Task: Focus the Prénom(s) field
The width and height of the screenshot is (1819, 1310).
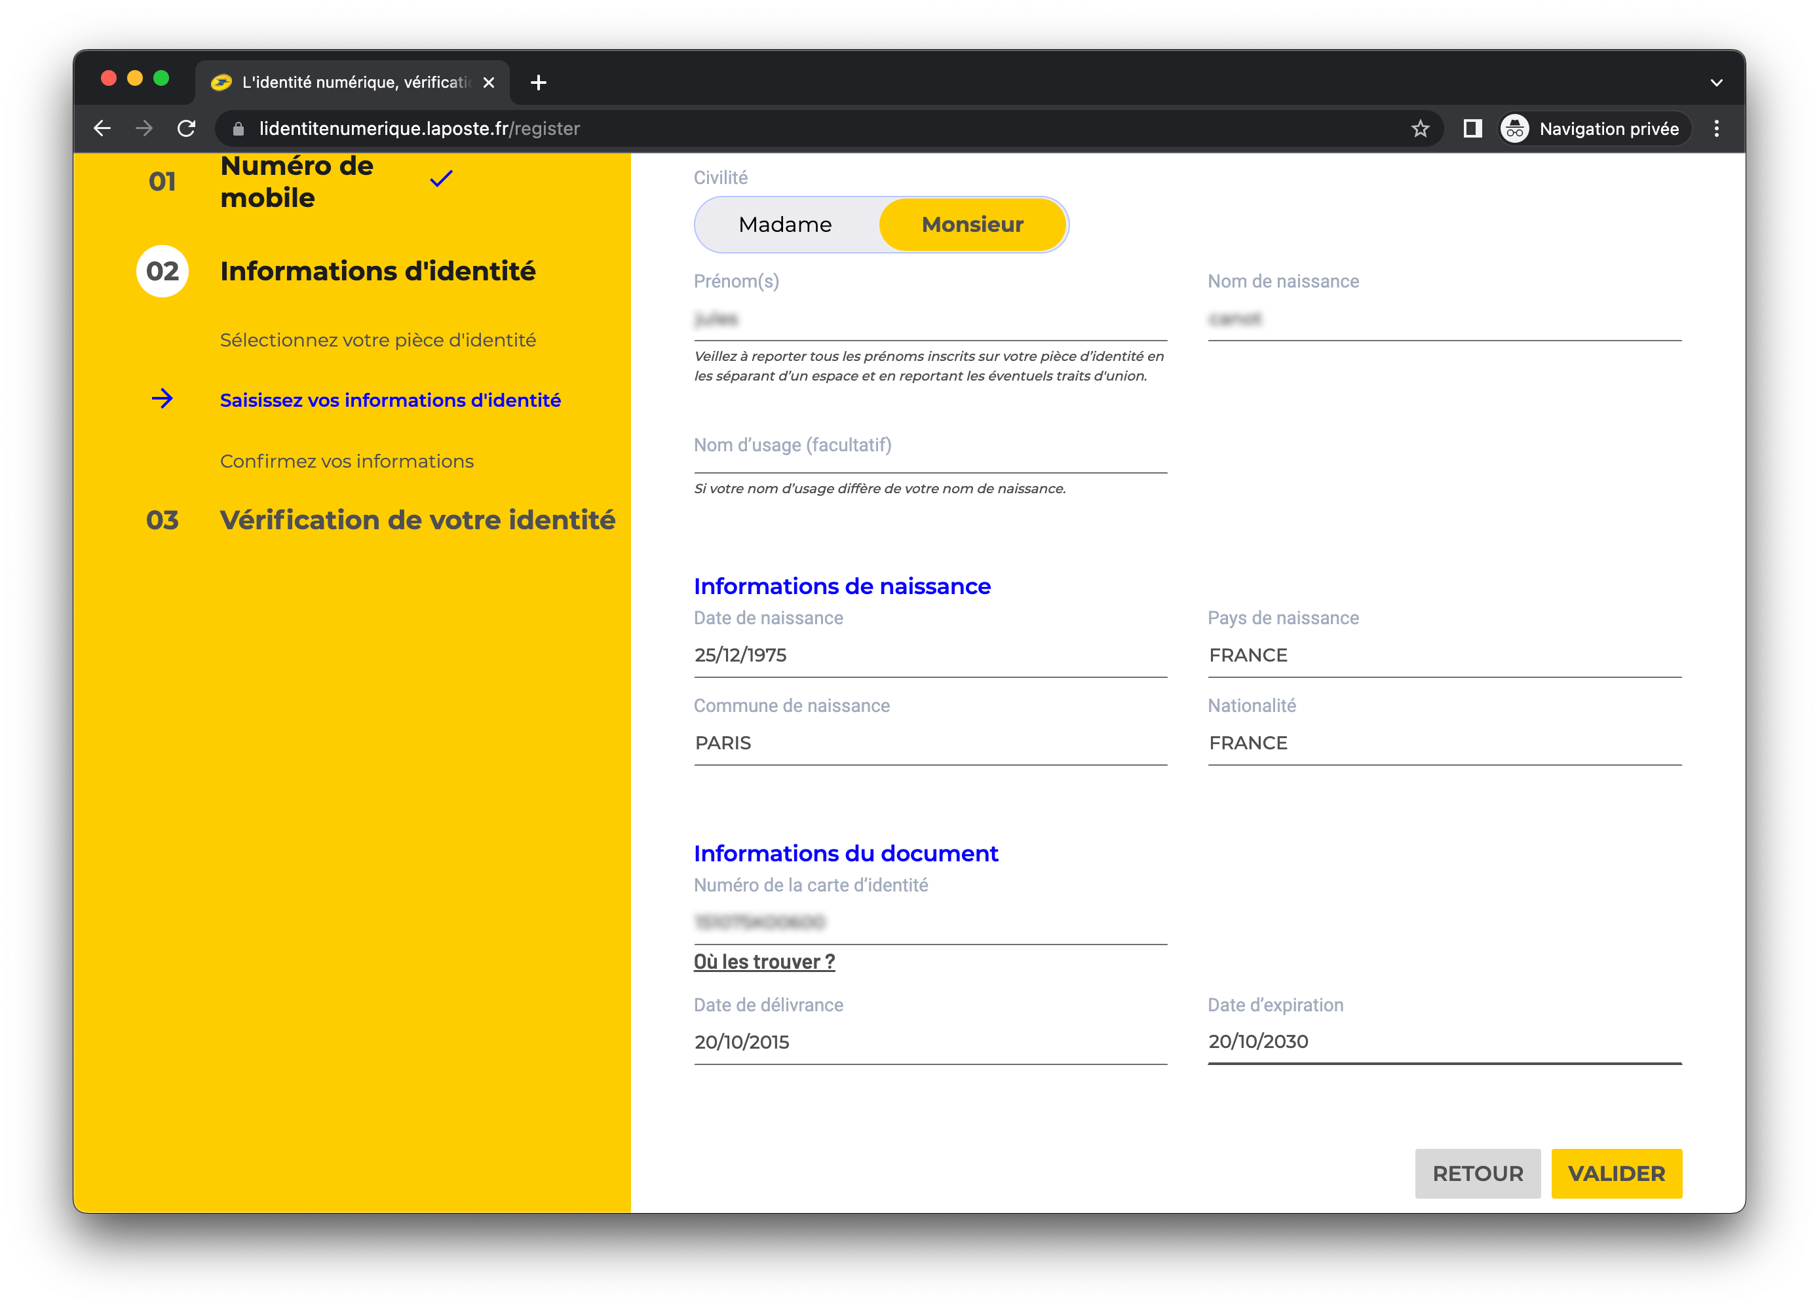Action: [x=930, y=319]
